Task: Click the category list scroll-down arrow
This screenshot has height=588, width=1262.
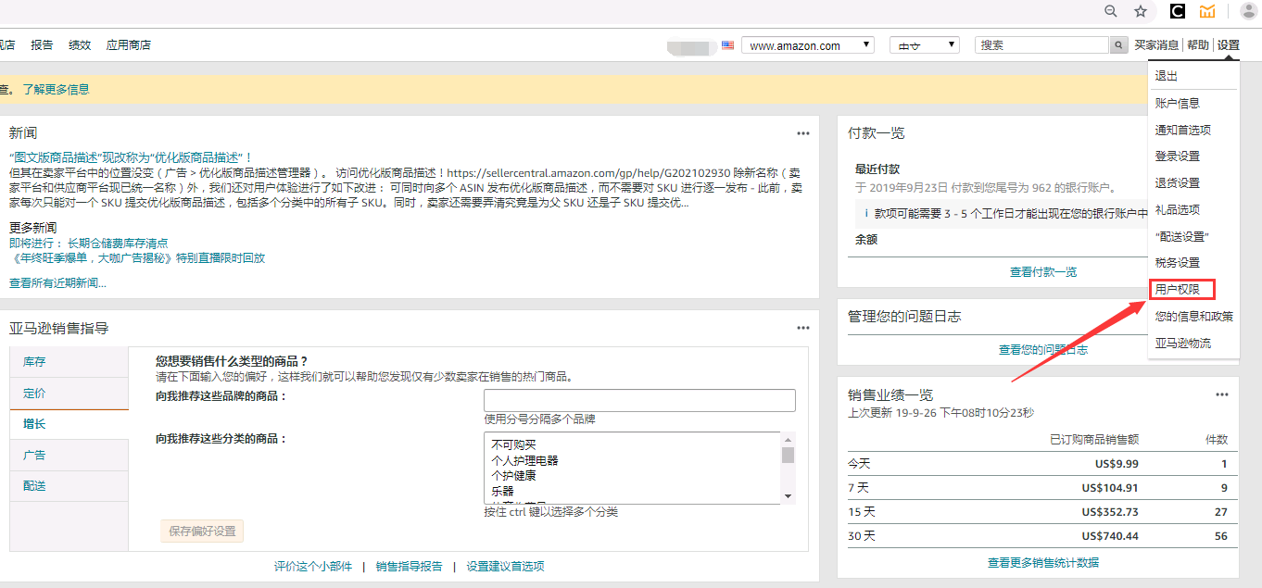Action: point(789,496)
